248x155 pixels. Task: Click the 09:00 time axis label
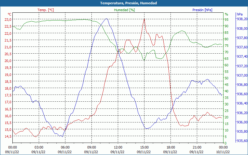point(91,148)
